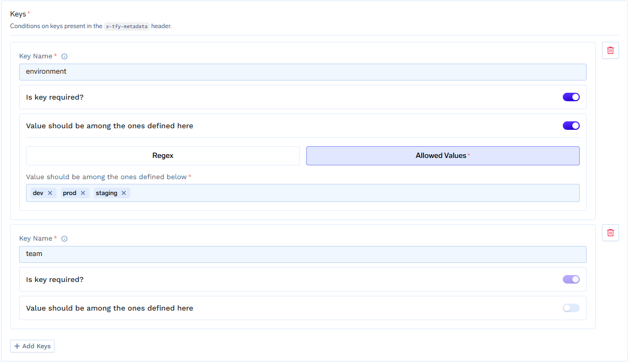Switch to the Regex option
The height and width of the screenshot is (362, 628).
tap(163, 156)
